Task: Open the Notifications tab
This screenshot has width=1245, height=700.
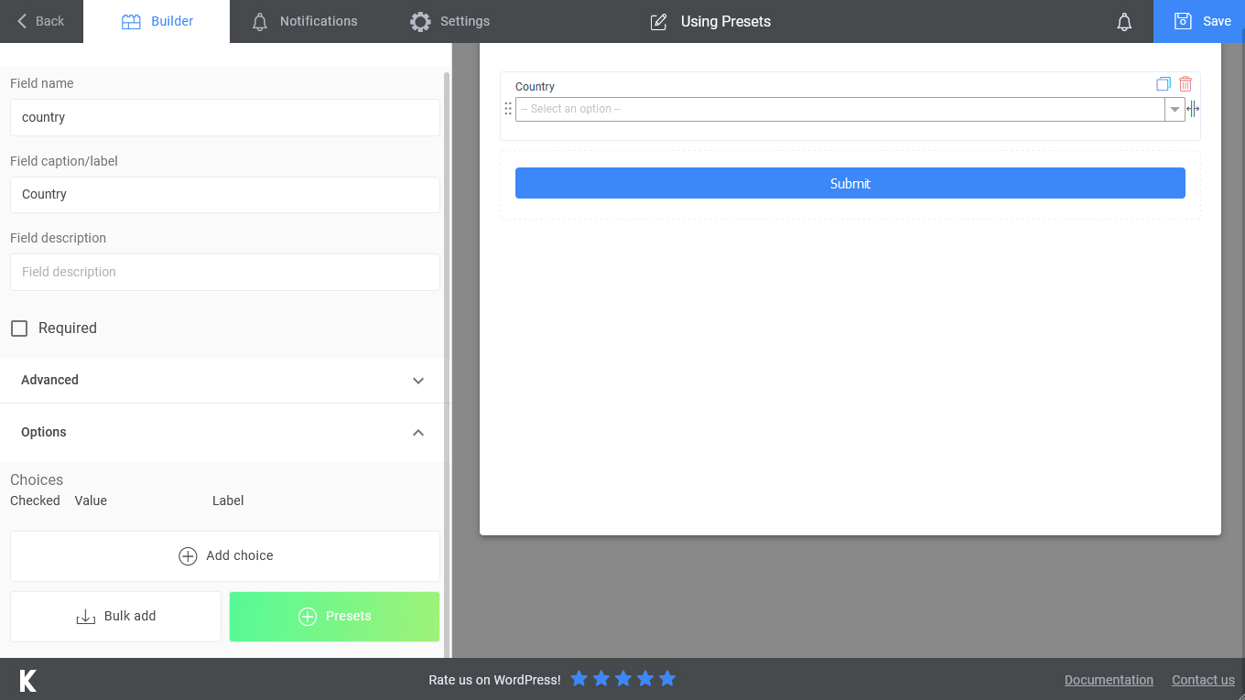Action: pyautogui.click(x=305, y=21)
